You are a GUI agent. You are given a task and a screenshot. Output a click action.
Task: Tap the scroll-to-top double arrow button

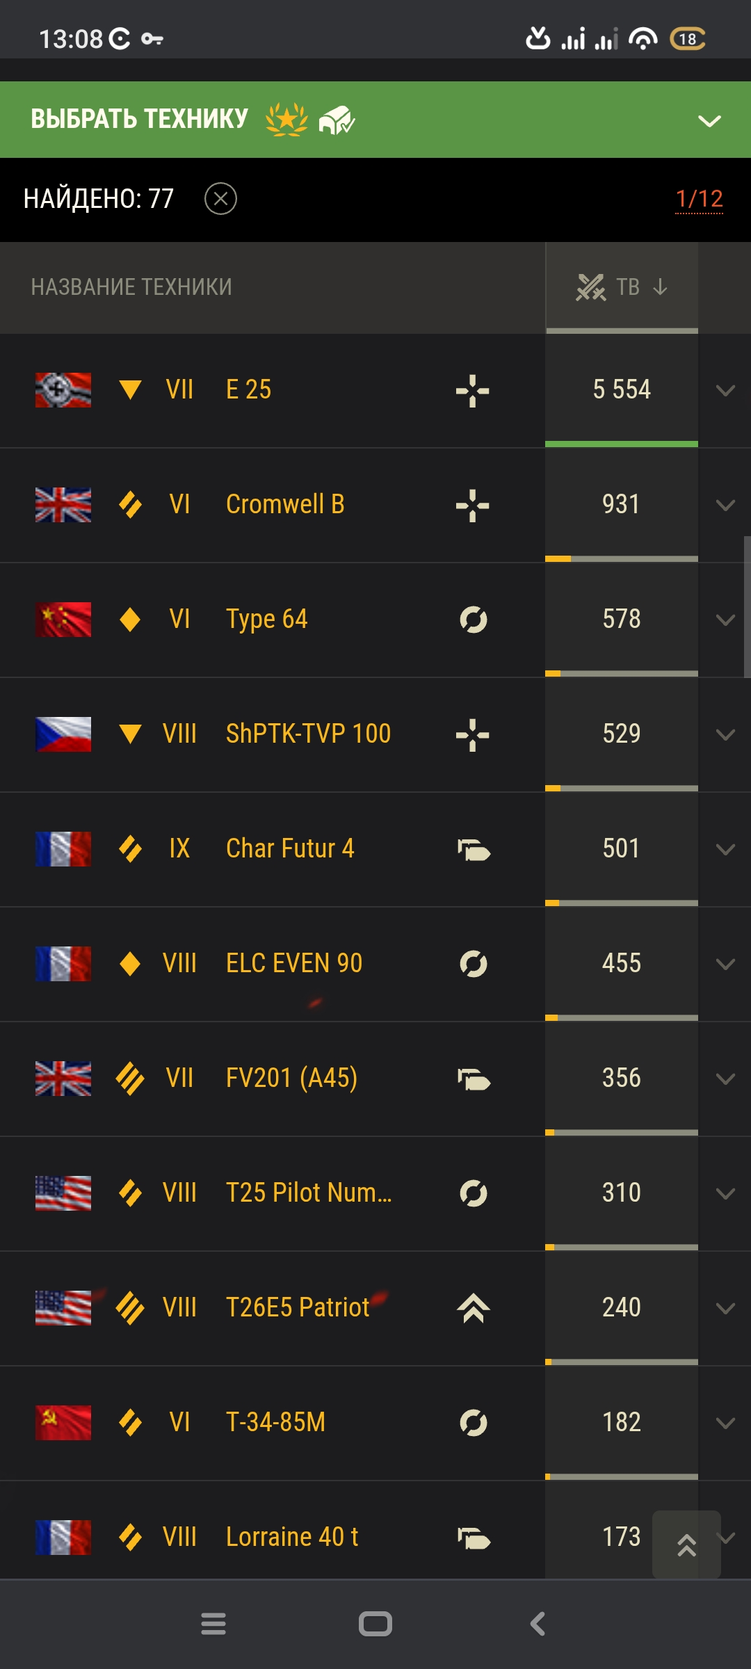(x=686, y=1544)
